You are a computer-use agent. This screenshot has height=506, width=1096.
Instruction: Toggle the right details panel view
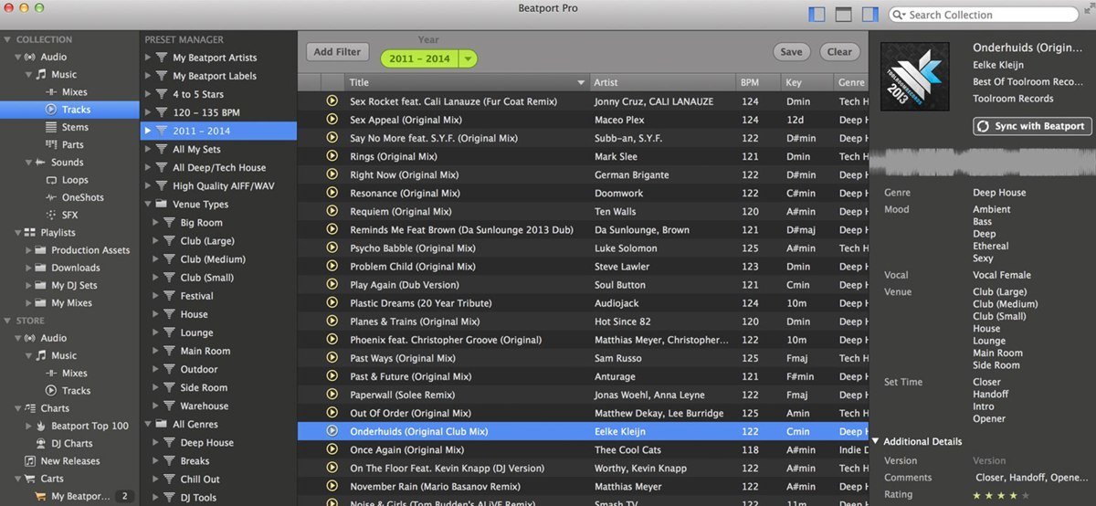coord(869,15)
